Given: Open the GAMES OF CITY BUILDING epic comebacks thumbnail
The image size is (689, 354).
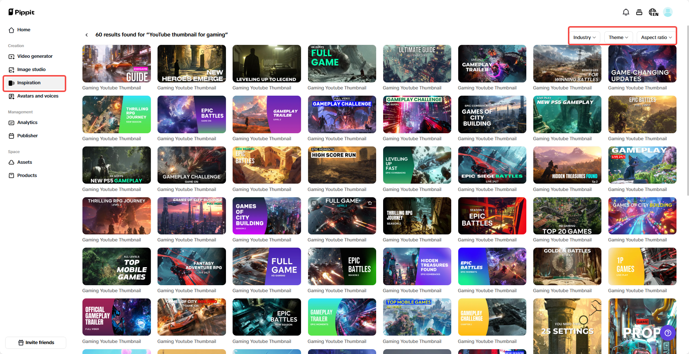Looking at the screenshot, I should (x=492, y=114).
